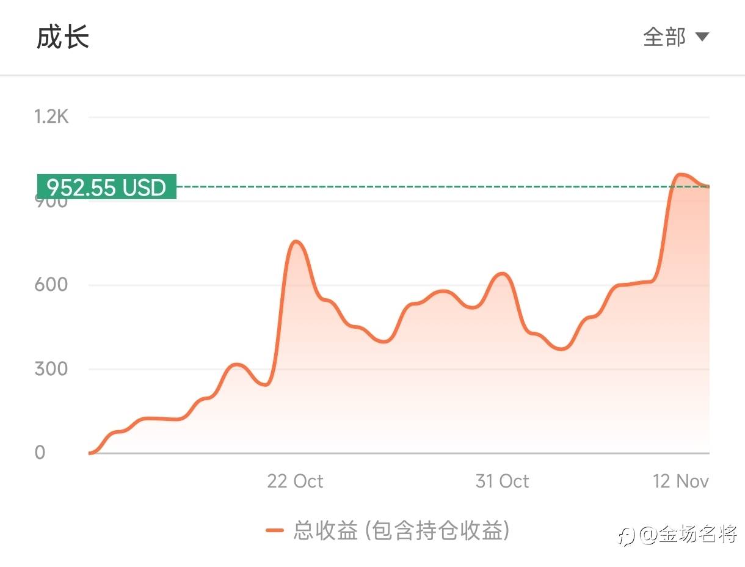The height and width of the screenshot is (567, 745).
Task: Click the 1.2K y-axis label
Action: click(x=51, y=116)
